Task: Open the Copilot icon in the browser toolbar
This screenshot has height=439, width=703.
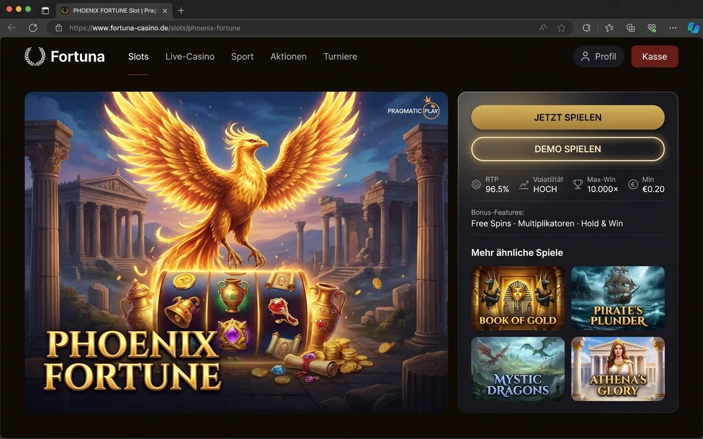Action: (693, 28)
